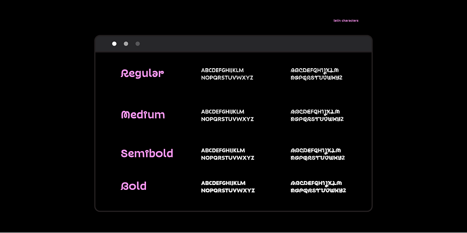Click Bold decorative alternate N–Z line

pos(319,190)
